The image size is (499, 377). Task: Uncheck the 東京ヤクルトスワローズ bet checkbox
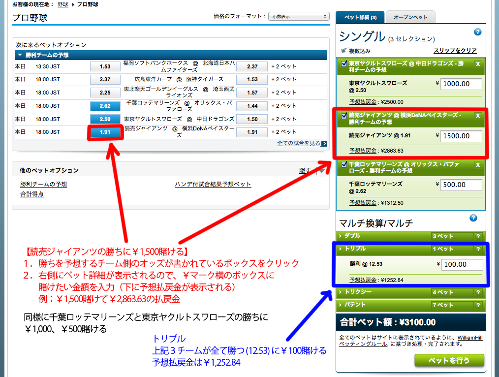click(x=344, y=63)
